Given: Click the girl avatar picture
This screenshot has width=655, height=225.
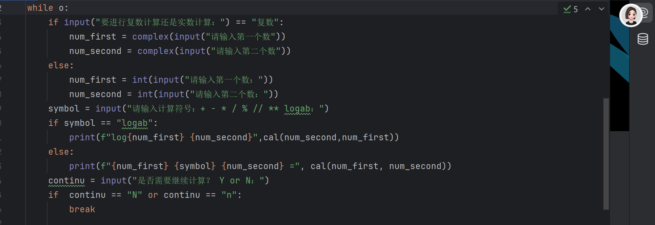Looking at the screenshot, I should pos(631,15).
